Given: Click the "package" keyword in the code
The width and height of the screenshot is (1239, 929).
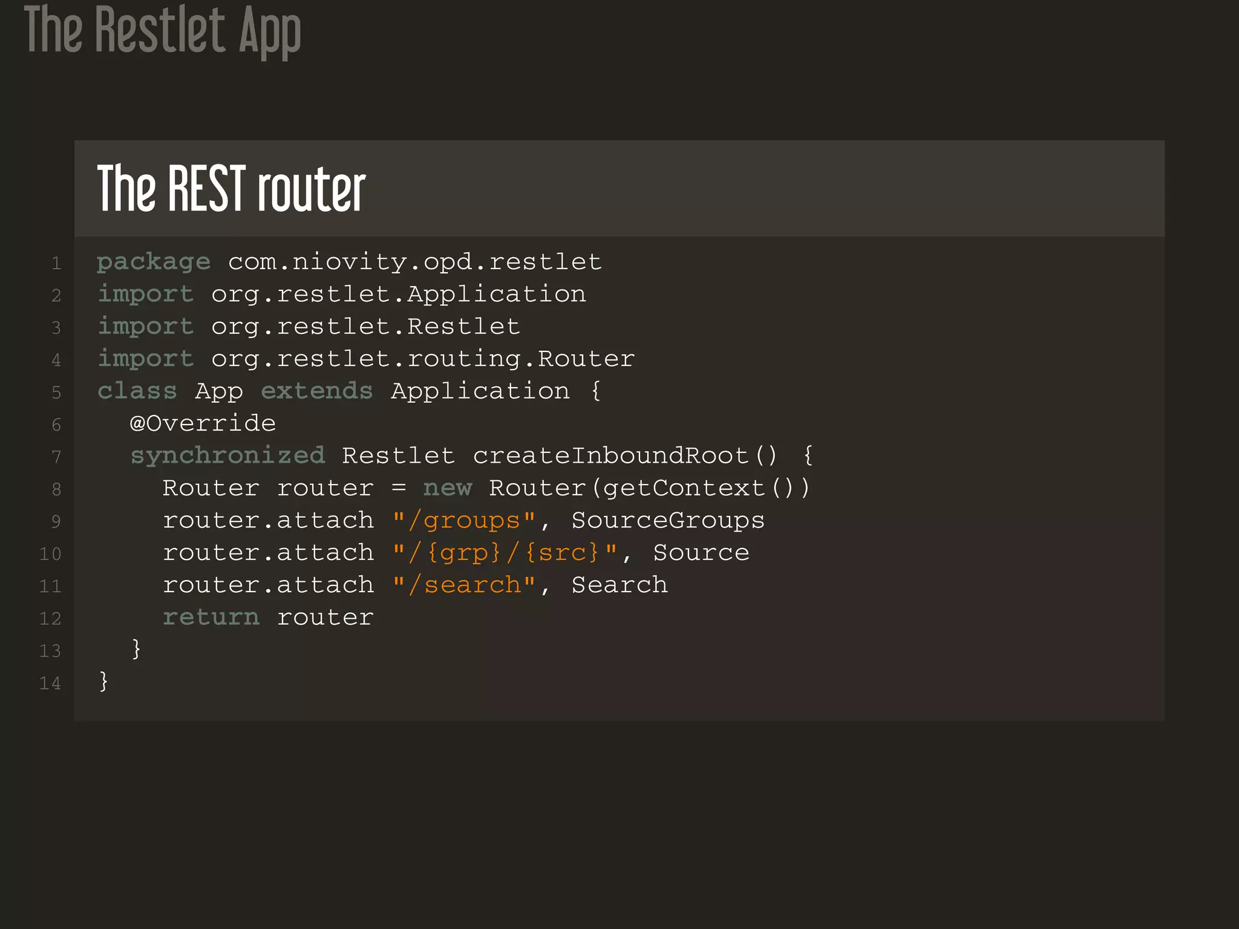Looking at the screenshot, I should (154, 262).
